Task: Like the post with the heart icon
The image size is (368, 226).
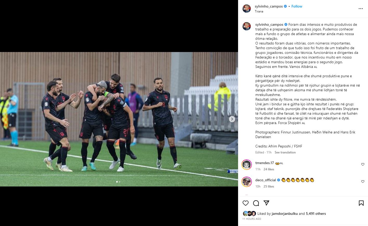Action: coord(246,203)
